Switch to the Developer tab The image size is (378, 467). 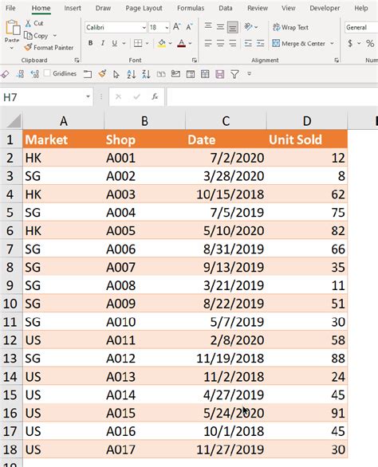tap(325, 8)
